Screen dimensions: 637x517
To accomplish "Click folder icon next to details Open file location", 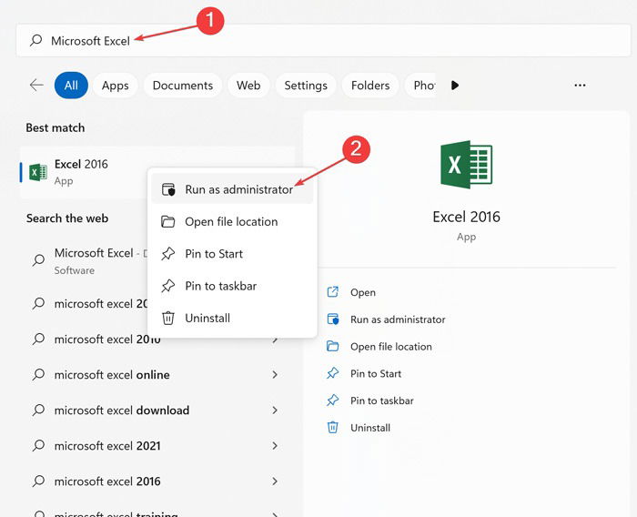I will [333, 346].
